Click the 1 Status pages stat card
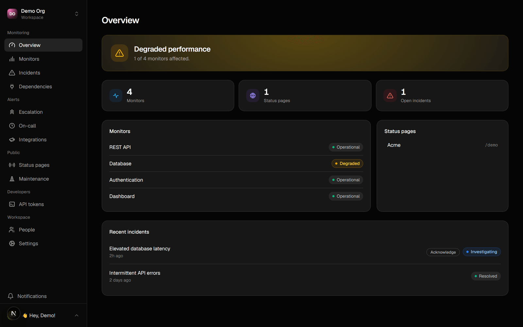The width and height of the screenshot is (523, 327). pyautogui.click(x=305, y=95)
